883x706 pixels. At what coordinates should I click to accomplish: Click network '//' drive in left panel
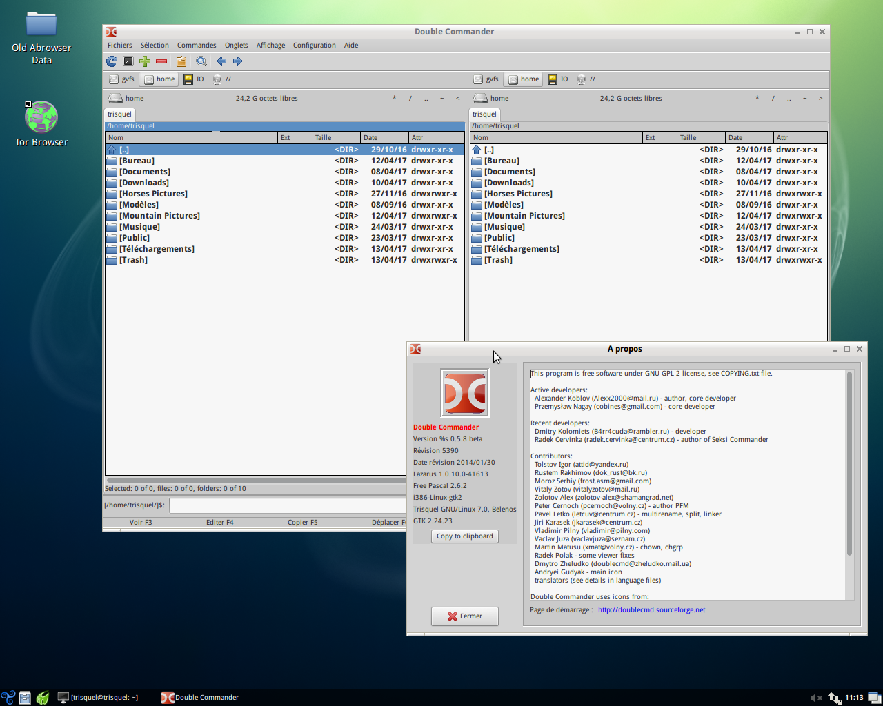pos(221,79)
